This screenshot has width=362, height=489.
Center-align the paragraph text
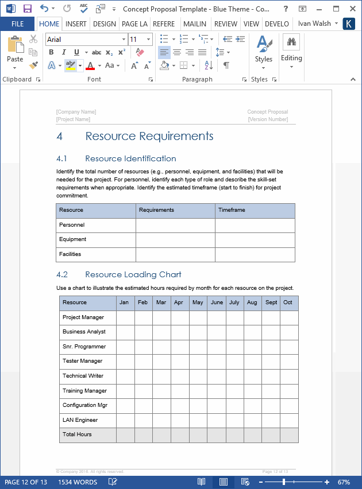(176, 52)
